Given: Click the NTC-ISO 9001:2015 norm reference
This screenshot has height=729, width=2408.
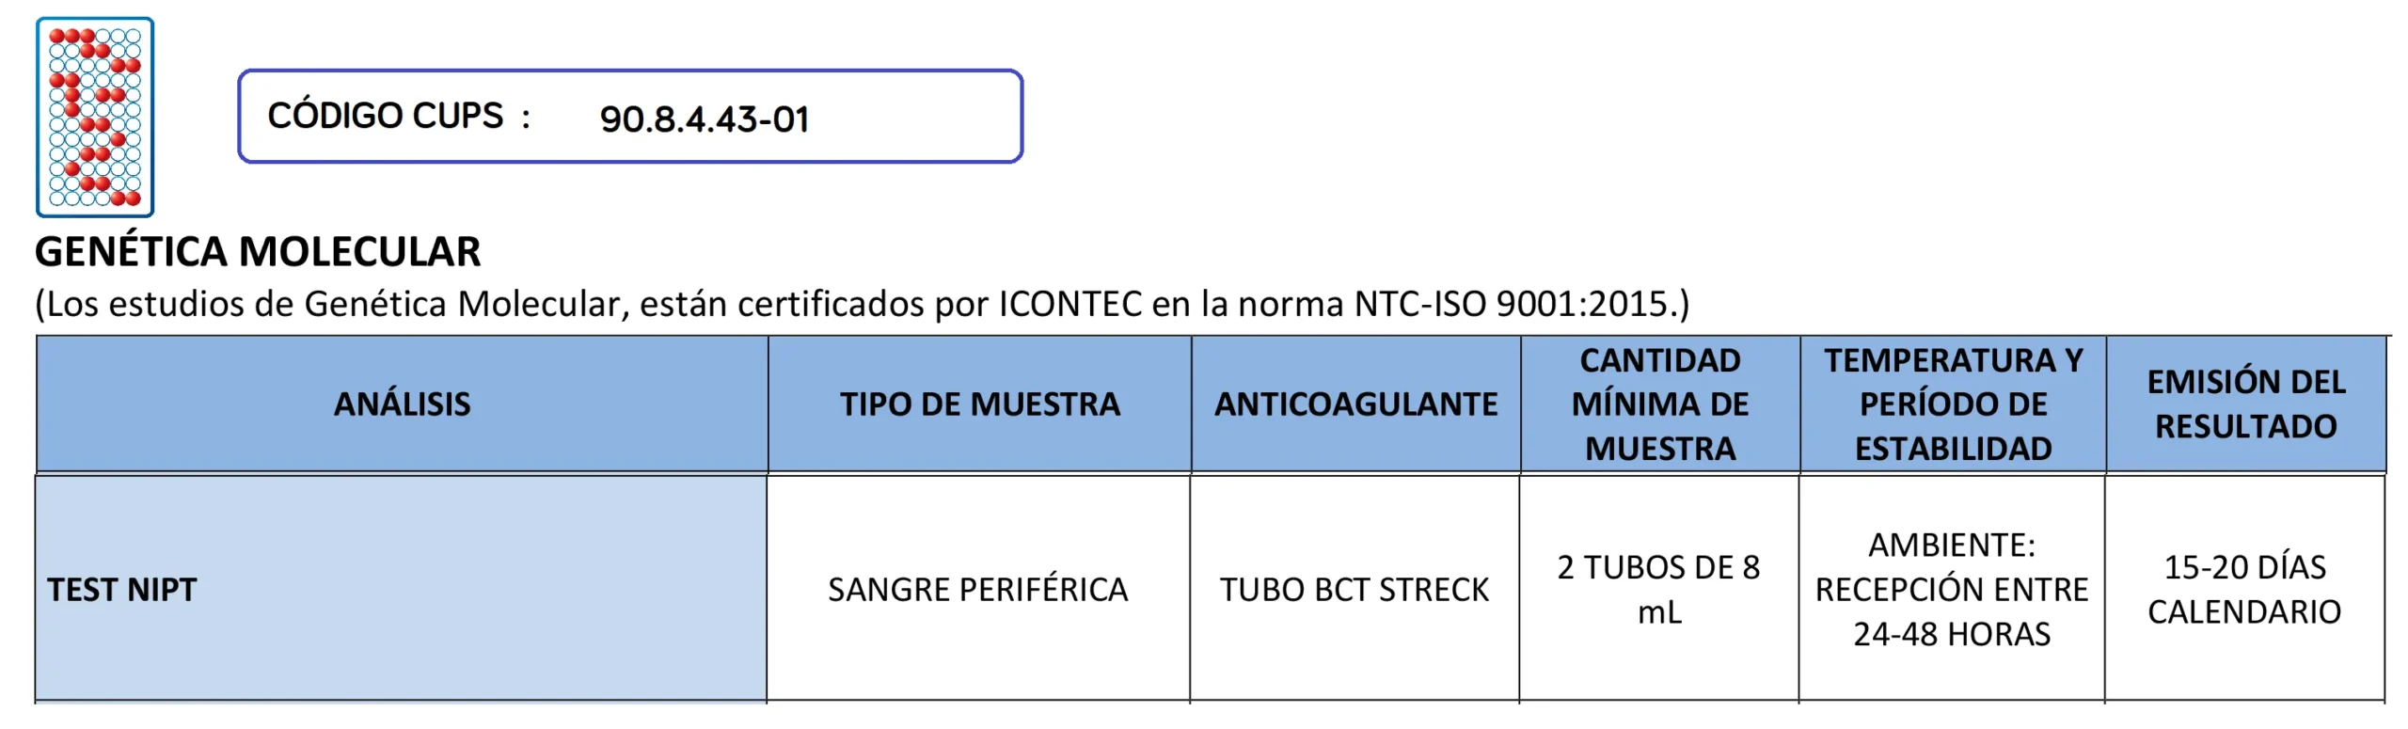Looking at the screenshot, I should pyautogui.click(x=1510, y=304).
